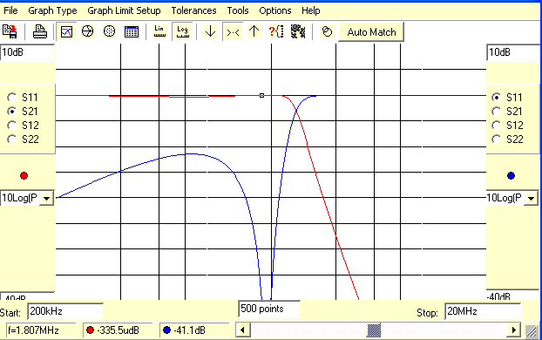
Task: Open the table view icon
Action: pos(132,31)
